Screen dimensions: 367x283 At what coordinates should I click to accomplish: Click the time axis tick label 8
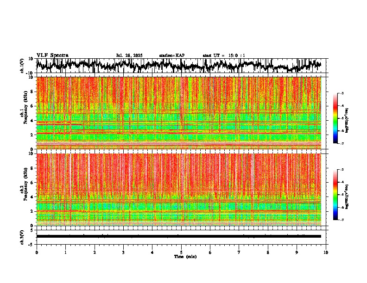pyautogui.click(x=268, y=252)
